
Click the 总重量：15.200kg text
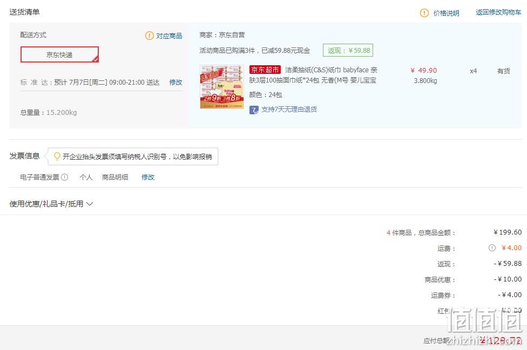tap(49, 112)
